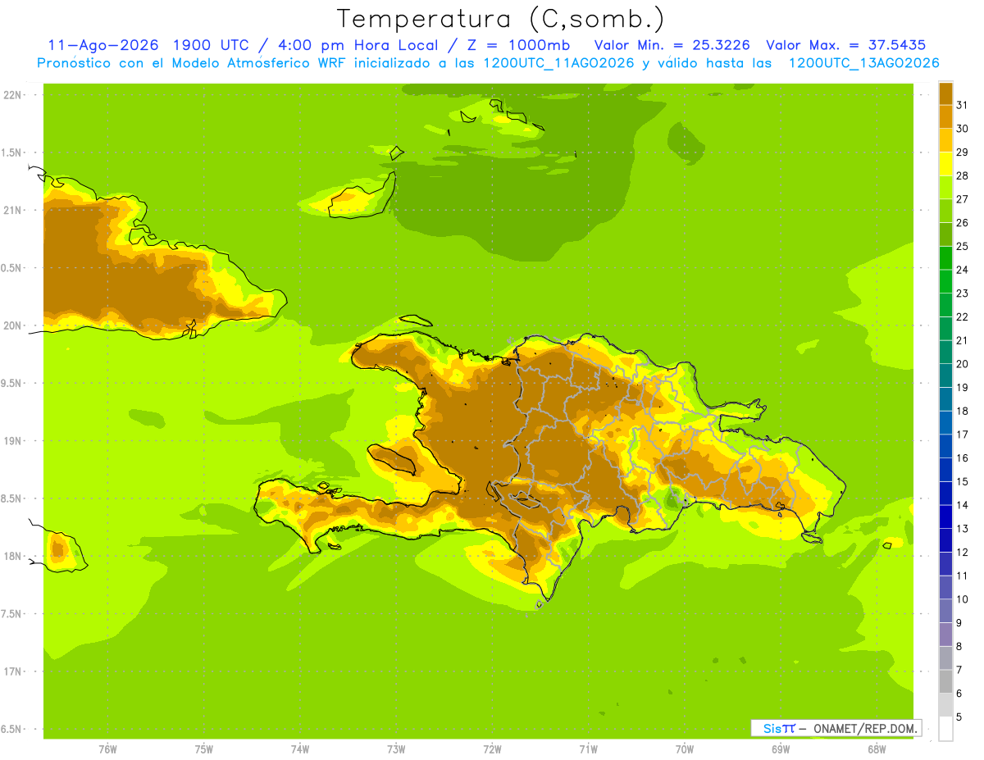Screen dimensions: 984x760
Task: Click the '22N' latitude label
Action: 13,95
